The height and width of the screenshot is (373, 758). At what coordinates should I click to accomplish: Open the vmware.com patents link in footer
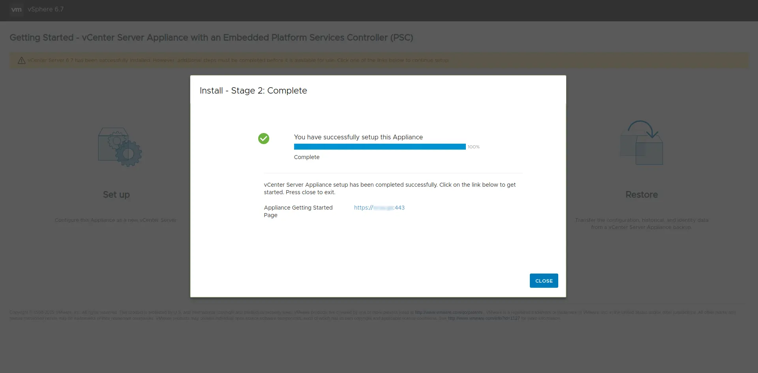pyautogui.click(x=448, y=312)
